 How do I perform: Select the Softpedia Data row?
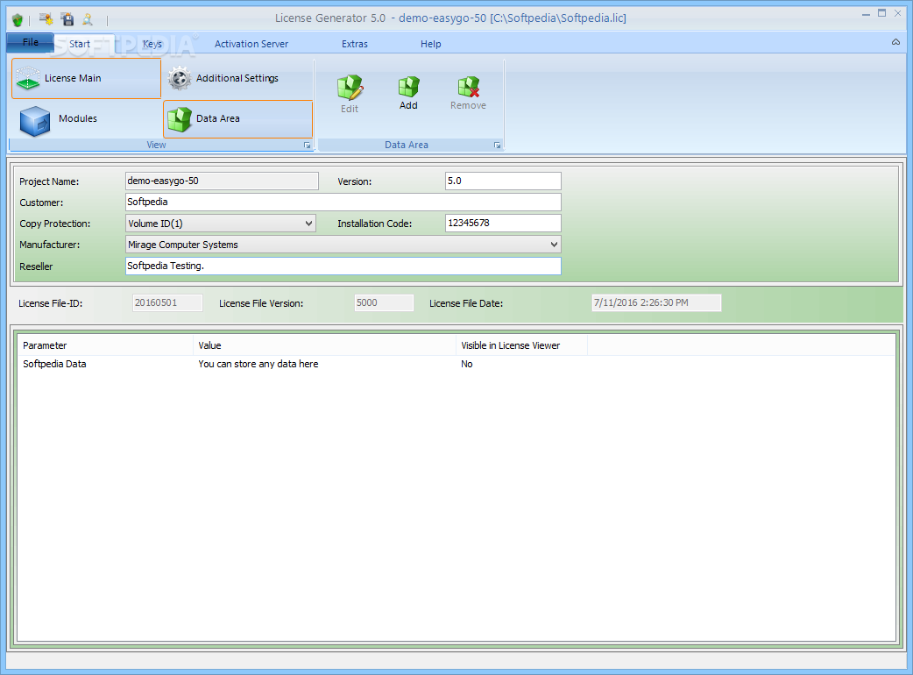coord(456,364)
